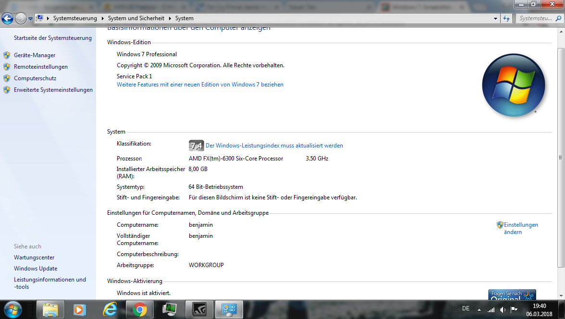Open the address bar history dropdown
565x319 pixels.
coord(495,18)
